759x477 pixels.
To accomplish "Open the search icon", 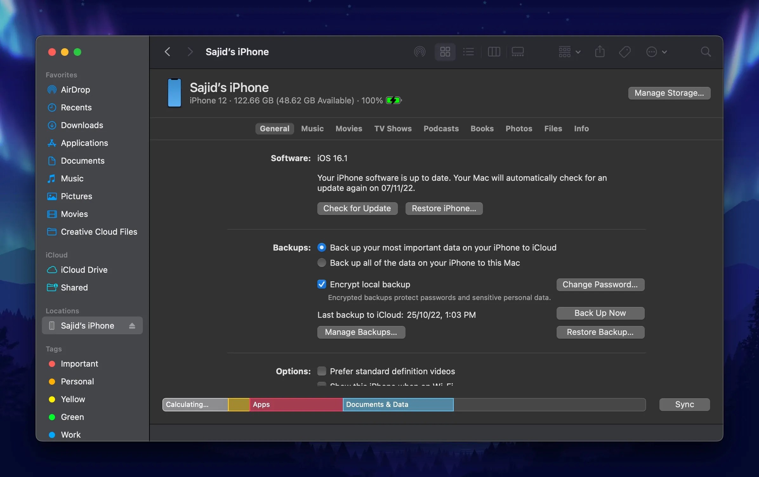I will tap(706, 52).
